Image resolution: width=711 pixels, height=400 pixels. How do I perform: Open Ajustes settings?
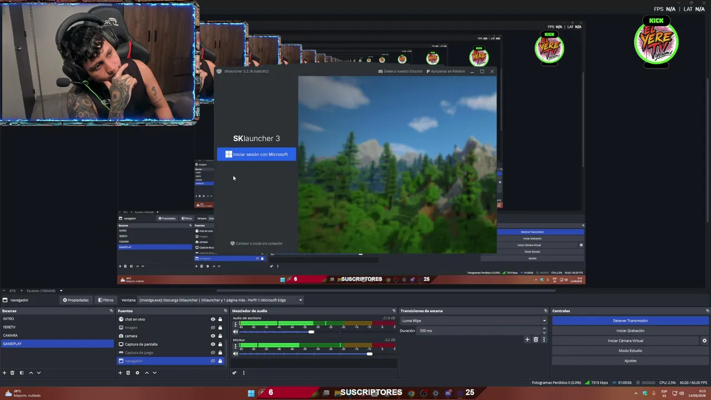point(630,361)
